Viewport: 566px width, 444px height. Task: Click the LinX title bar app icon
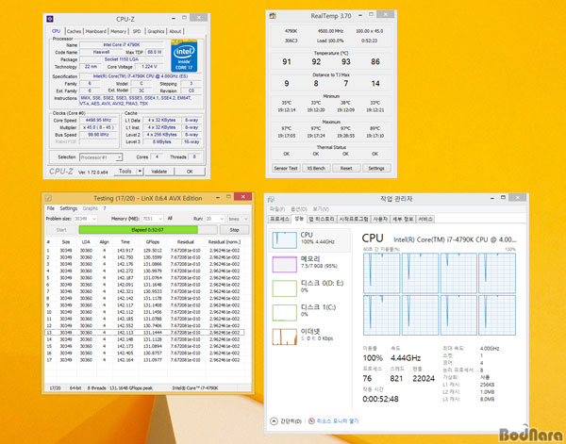[48, 198]
